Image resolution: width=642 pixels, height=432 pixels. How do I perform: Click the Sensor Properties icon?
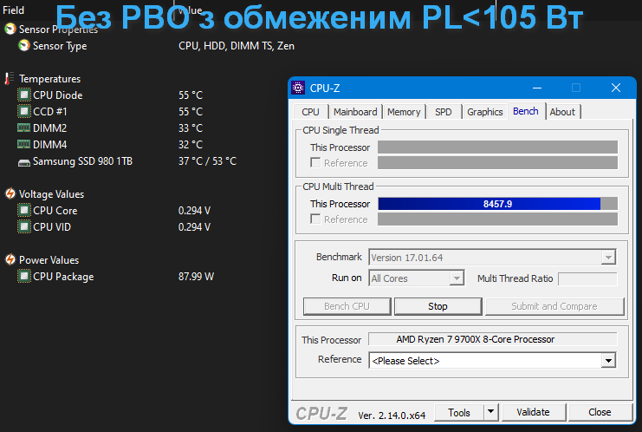(x=10, y=29)
